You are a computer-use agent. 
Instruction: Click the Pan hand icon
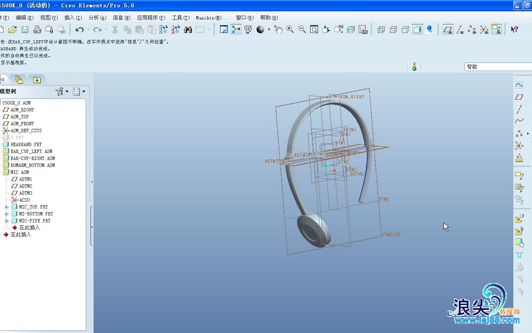(278, 29)
